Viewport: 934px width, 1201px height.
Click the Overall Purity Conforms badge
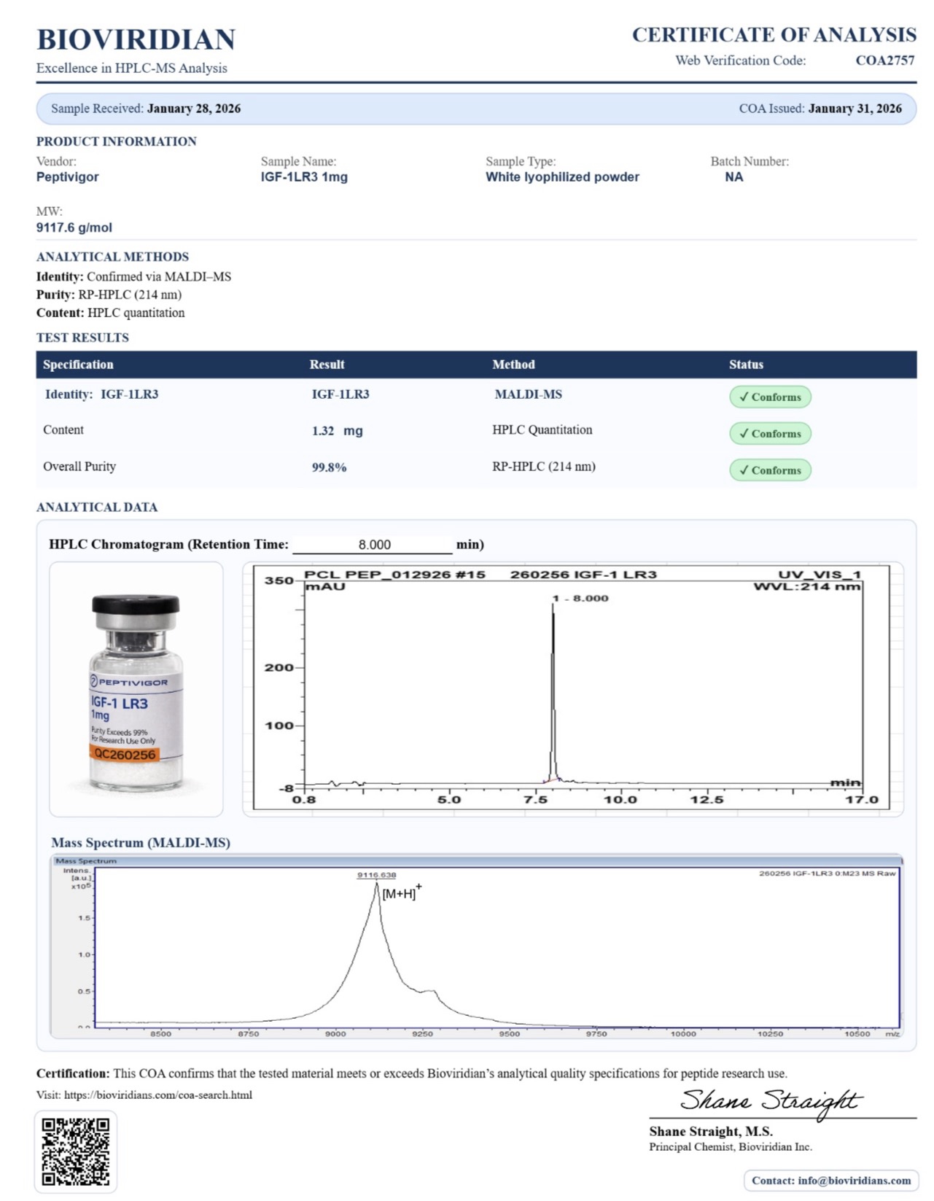tap(770, 470)
